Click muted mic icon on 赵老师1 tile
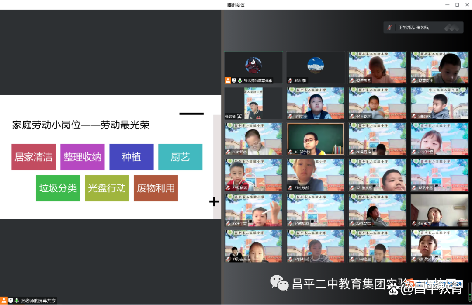The width and height of the screenshot is (472, 305). pos(290,80)
